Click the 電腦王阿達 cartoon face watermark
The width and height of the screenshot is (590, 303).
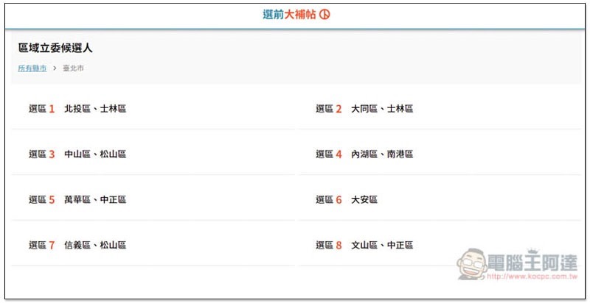pyautogui.click(x=472, y=263)
